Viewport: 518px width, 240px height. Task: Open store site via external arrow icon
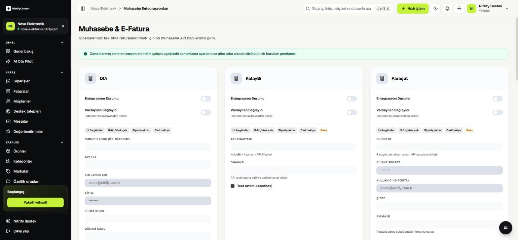63,26
